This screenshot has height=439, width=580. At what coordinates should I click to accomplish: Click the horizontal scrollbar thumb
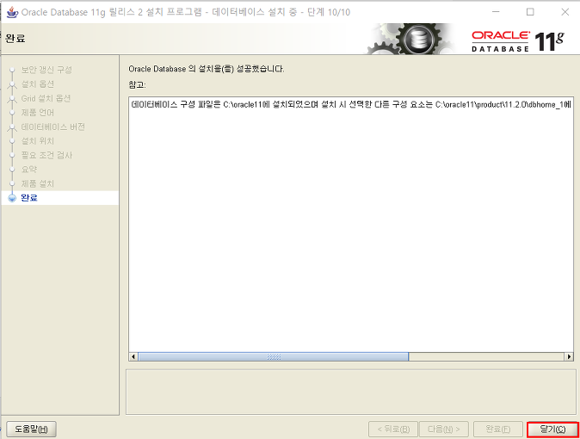pos(274,357)
